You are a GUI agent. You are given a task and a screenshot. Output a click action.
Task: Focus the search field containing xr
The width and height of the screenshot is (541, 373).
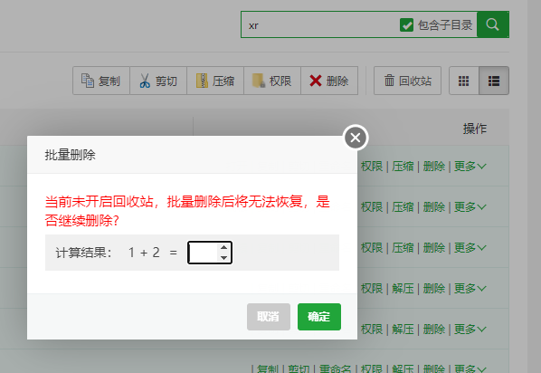point(319,24)
